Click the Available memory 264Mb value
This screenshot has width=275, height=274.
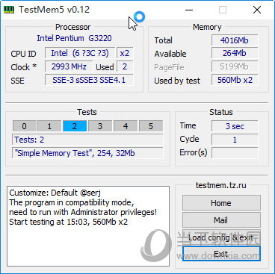(x=235, y=53)
